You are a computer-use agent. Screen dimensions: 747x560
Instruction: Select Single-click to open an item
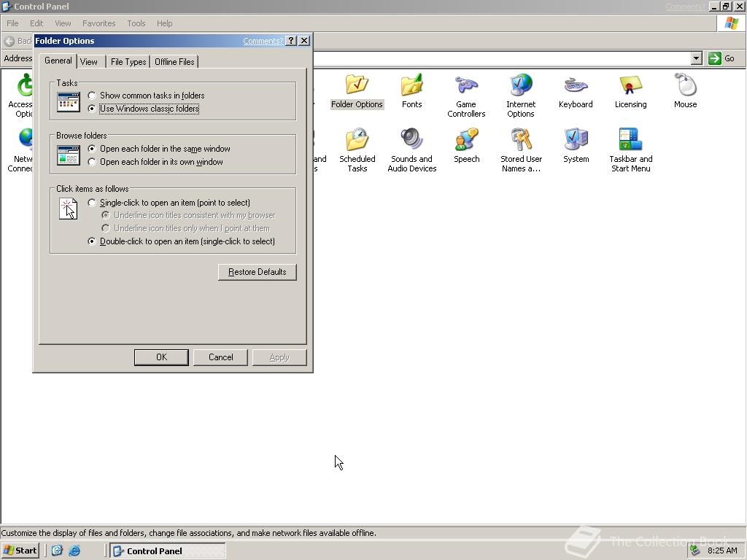tap(92, 203)
